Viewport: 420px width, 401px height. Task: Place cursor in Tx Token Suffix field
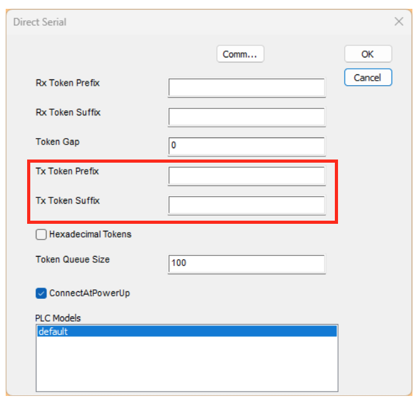[247, 205]
